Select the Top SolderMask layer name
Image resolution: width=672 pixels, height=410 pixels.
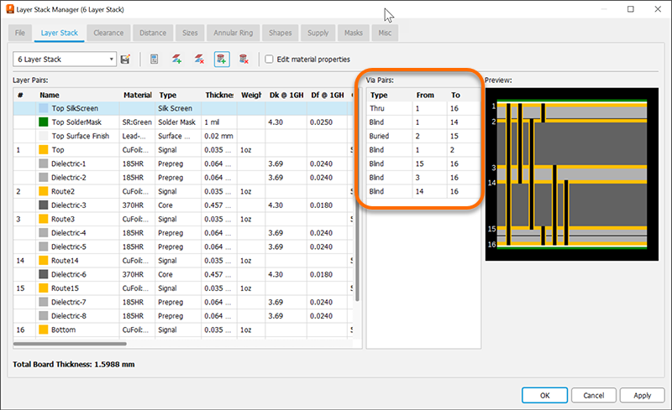click(76, 122)
